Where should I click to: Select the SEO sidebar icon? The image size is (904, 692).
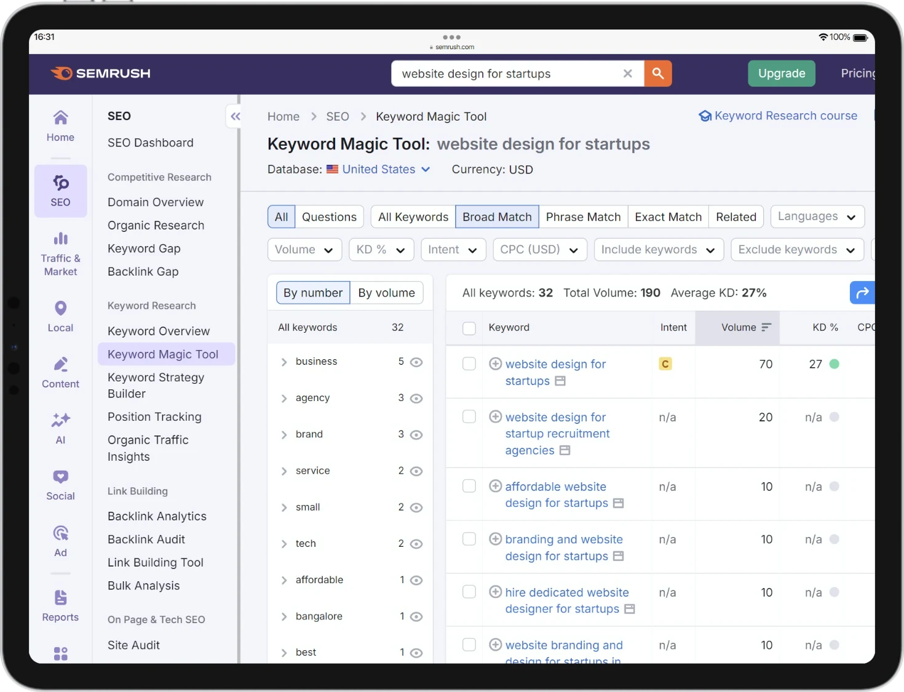pos(60,191)
